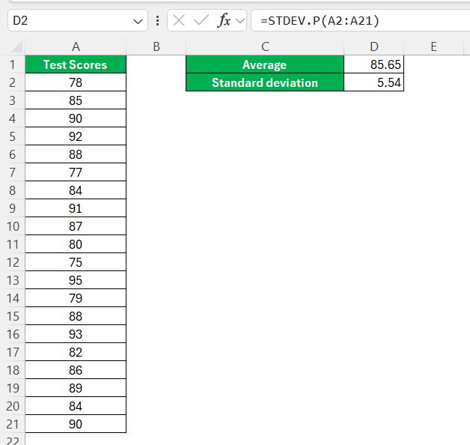
Task: Select column E header
Action: click(x=433, y=46)
